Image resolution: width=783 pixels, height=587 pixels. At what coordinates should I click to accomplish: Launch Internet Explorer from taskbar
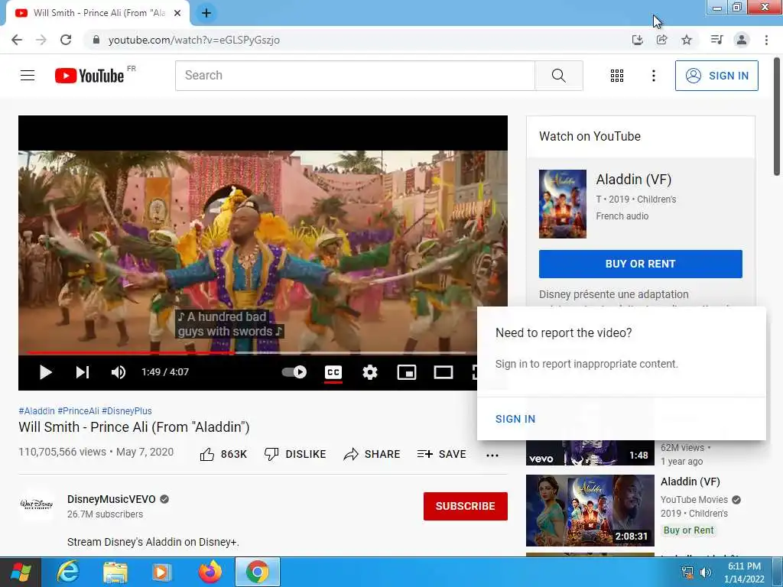(x=68, y=572)
